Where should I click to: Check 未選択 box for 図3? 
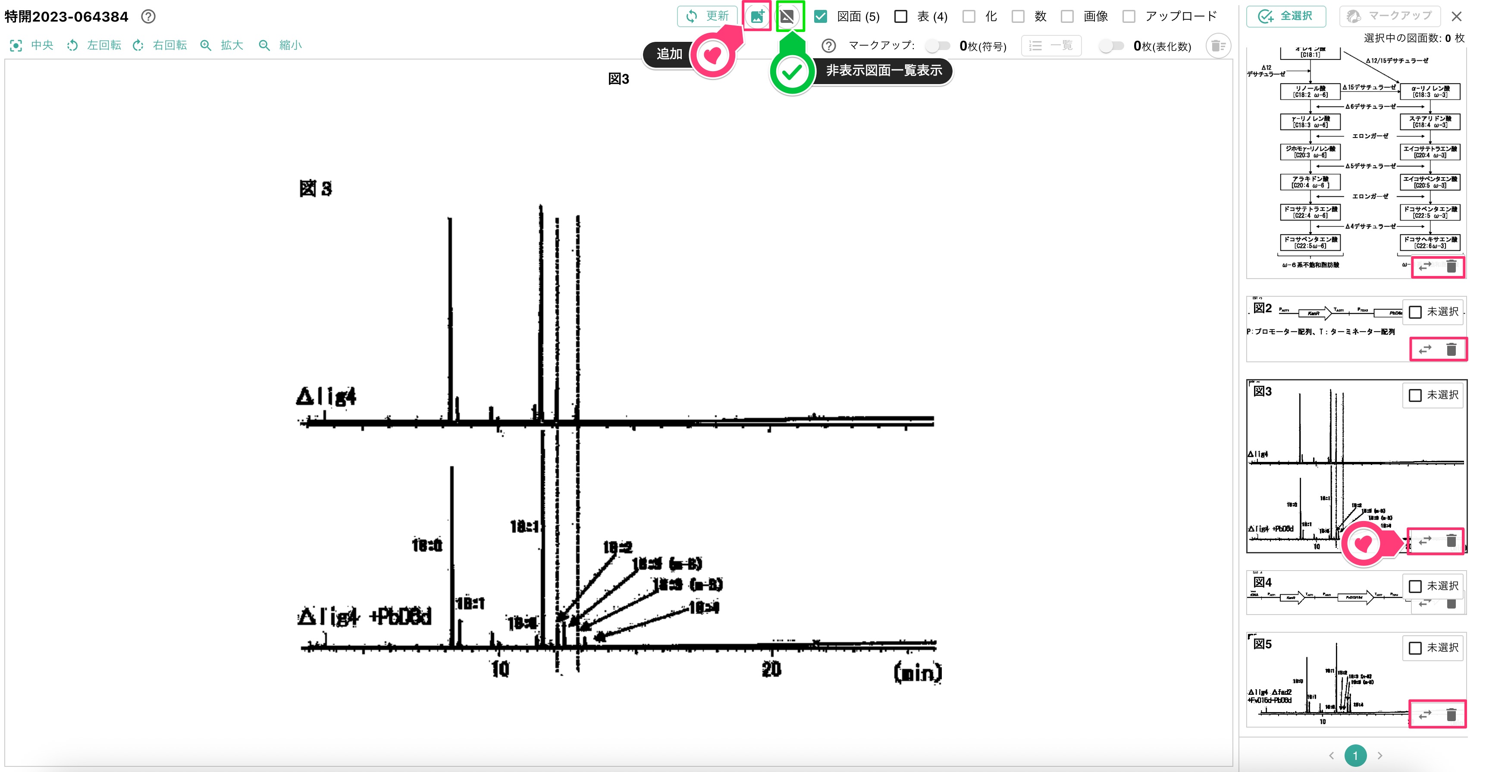point(1415,395)
